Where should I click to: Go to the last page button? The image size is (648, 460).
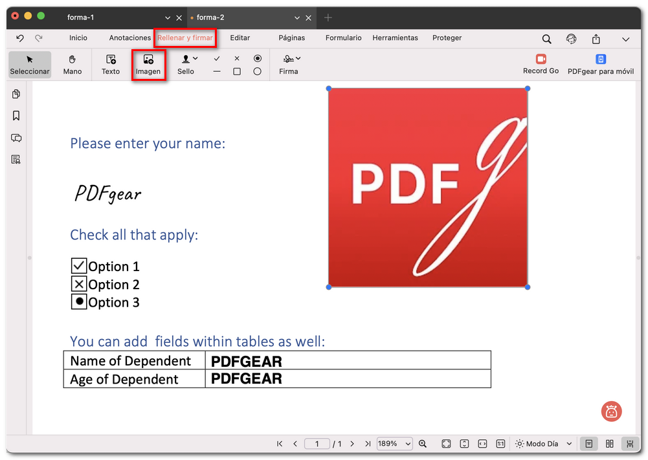coord(368,444)
